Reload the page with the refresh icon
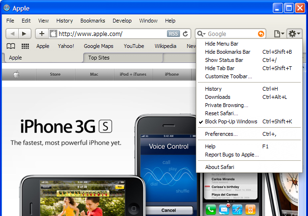This screenshot has height=216, width=308. coord(185,34)
